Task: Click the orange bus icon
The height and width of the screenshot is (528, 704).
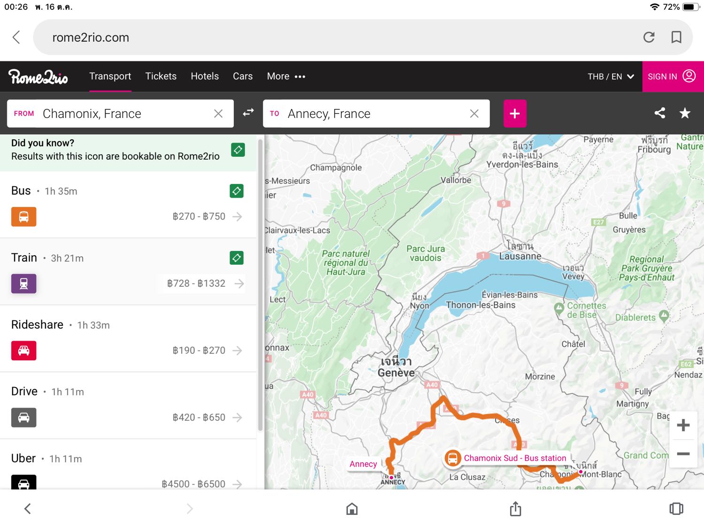Action: [24, 217]
